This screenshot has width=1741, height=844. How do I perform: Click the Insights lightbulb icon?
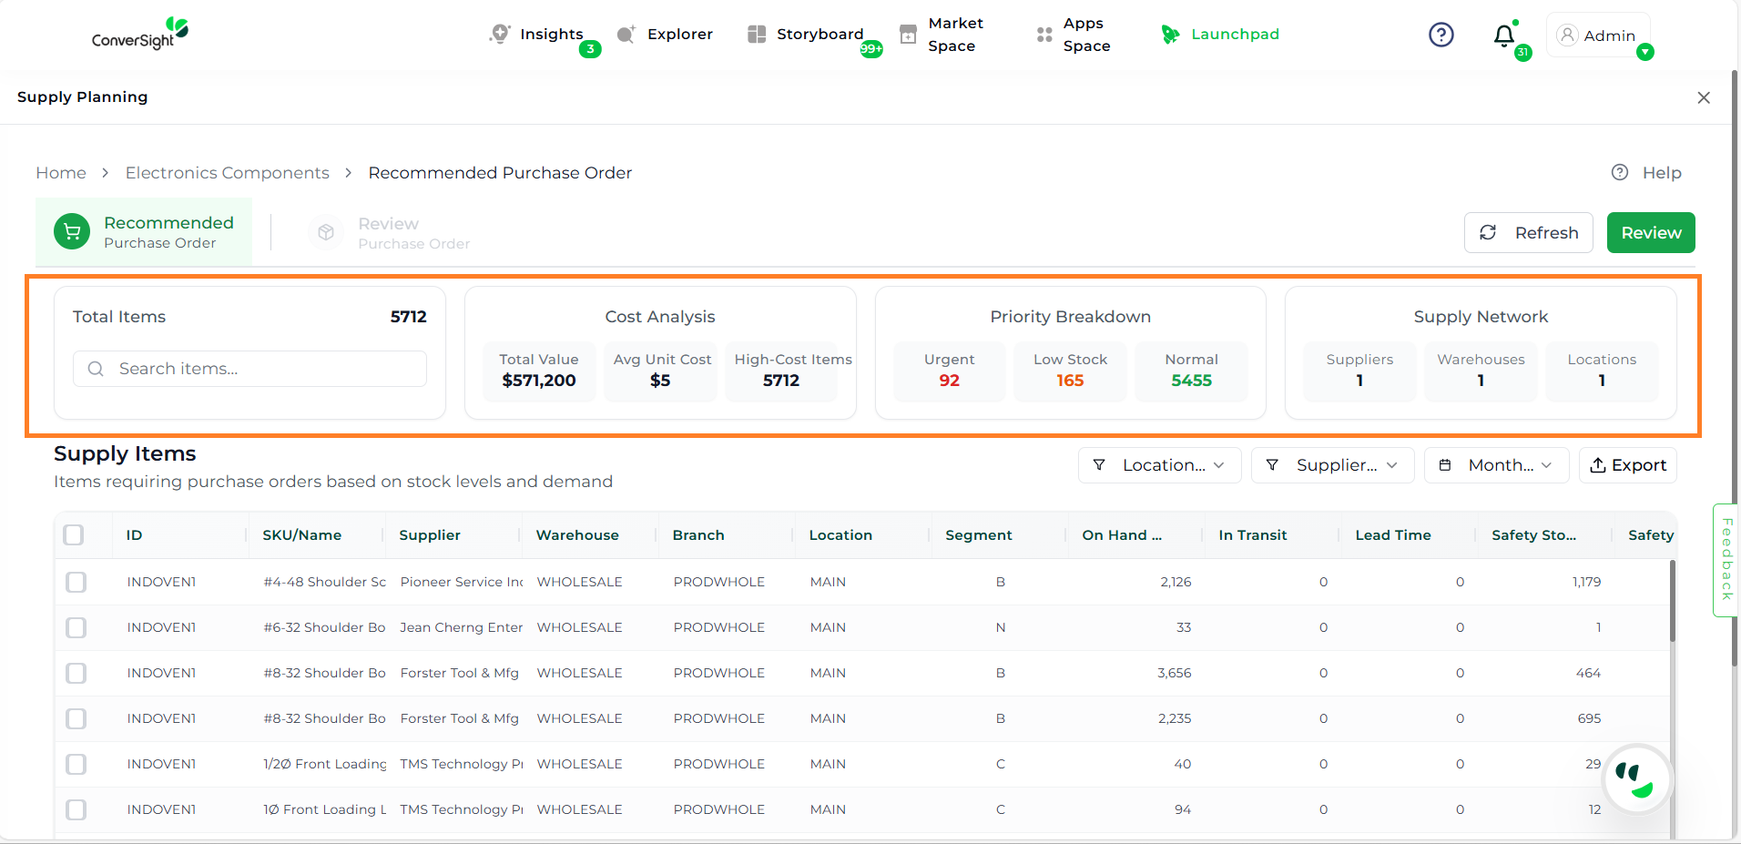(x=499, y=34)
